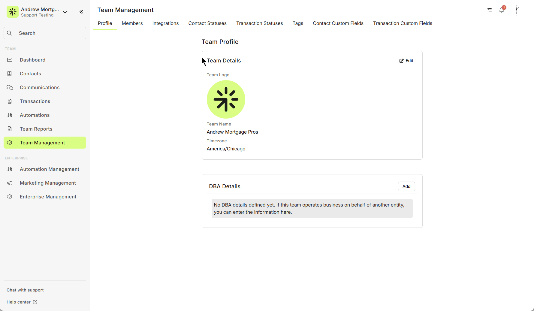This screenshot has width=534, height=311.
Task: Click the user profile icon top right
Action: coord(517,10)
